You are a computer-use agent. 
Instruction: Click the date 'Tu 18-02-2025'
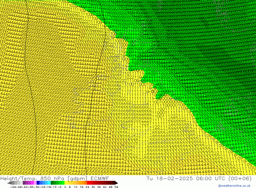tap(170, 178)
